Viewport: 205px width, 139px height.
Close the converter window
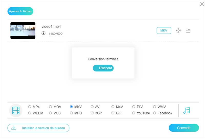(202, 4)
